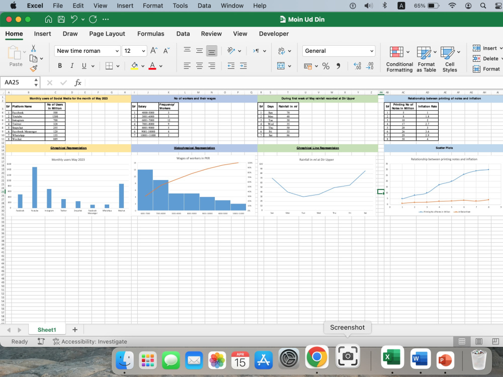Save the workbook with the floppy disk icon
This screenshot has width=503, height=377.
[x=61, y=20]
